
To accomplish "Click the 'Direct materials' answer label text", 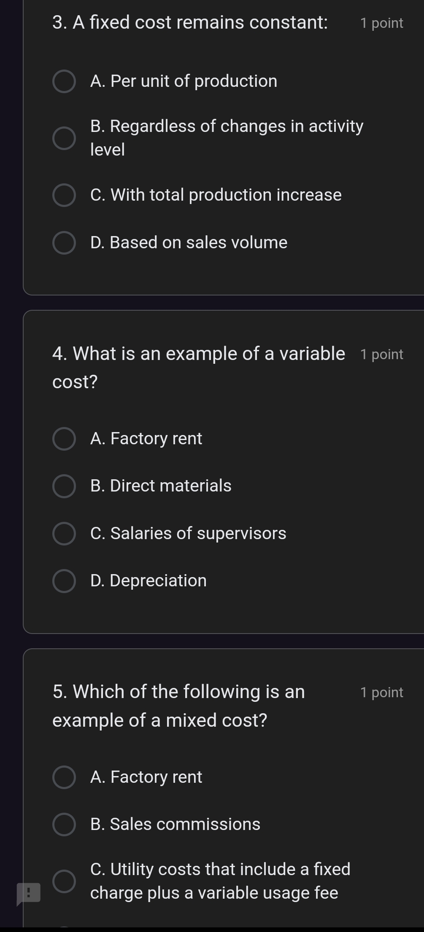I will tap(161, 486).
